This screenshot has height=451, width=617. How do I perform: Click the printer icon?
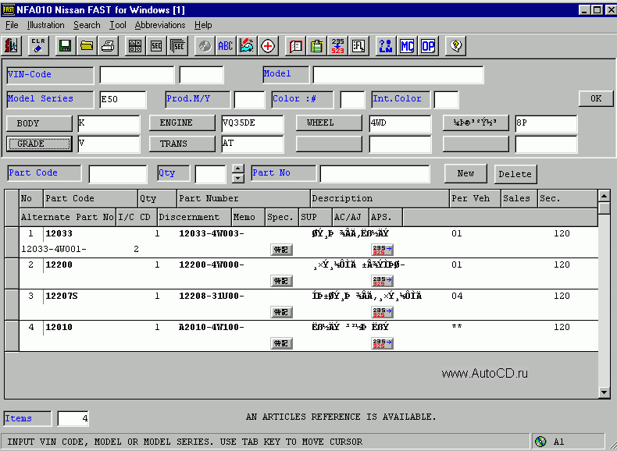(108, 46)
